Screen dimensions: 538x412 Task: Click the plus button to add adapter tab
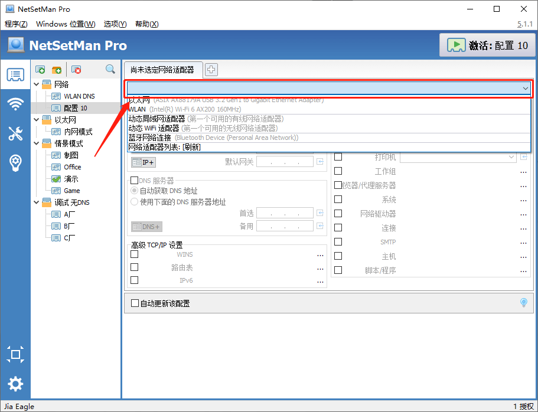point(211,70)
